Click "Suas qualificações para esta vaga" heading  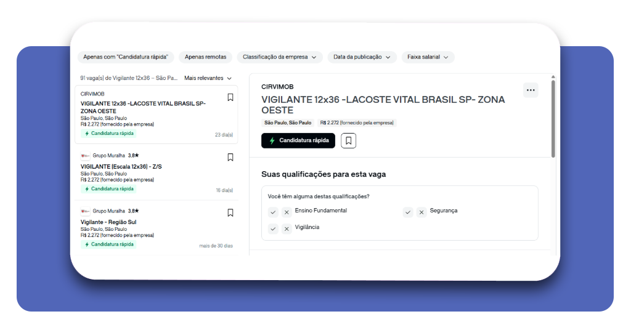pos(324,174)
